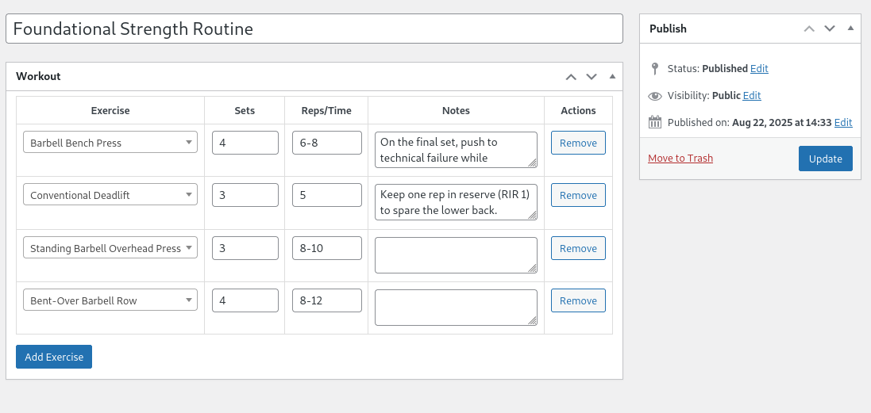871x413 pixels.
Task: Click the calendar icon beside Published on
Action: (655, 122)
